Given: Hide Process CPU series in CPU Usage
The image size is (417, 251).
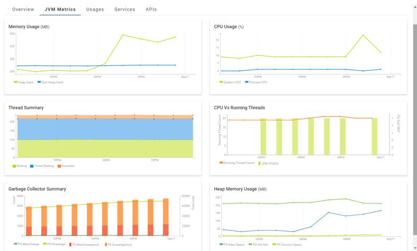Looking at the screenshot, I should 257,82.
